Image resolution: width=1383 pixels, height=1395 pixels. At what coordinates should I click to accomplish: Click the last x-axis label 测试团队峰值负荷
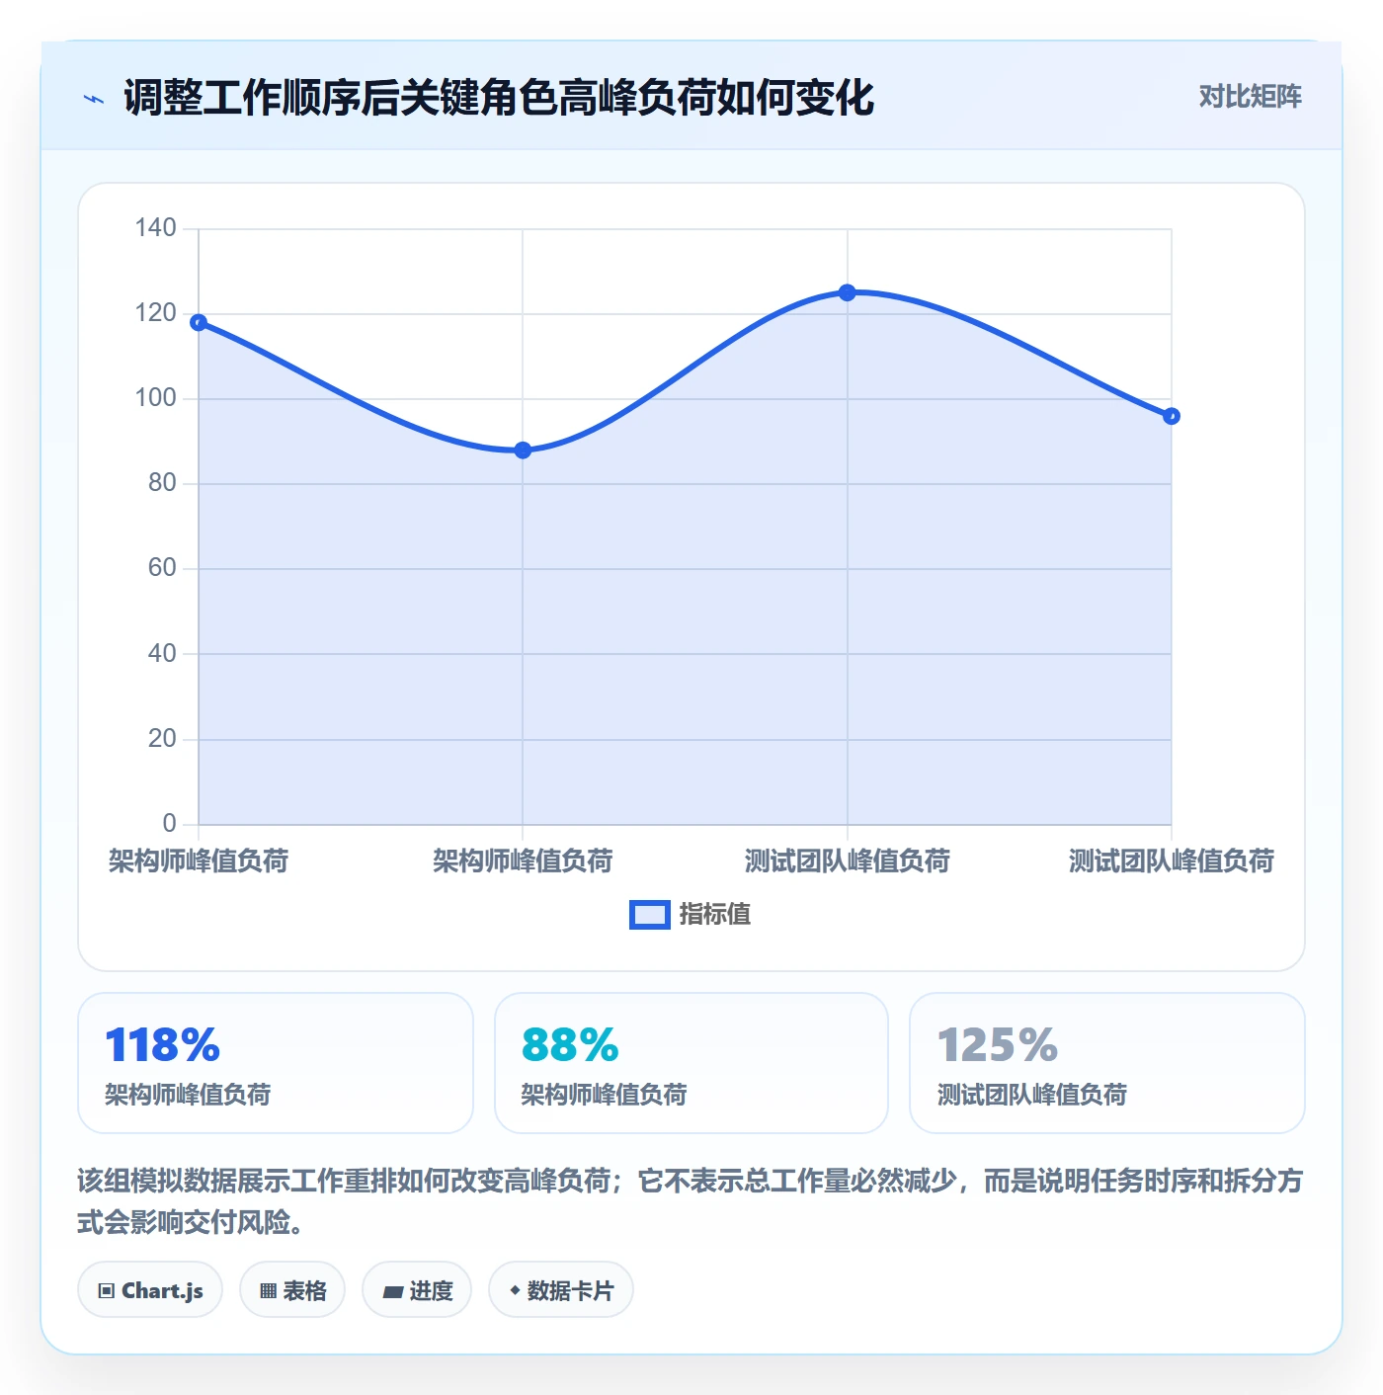tap(1172, 861)
